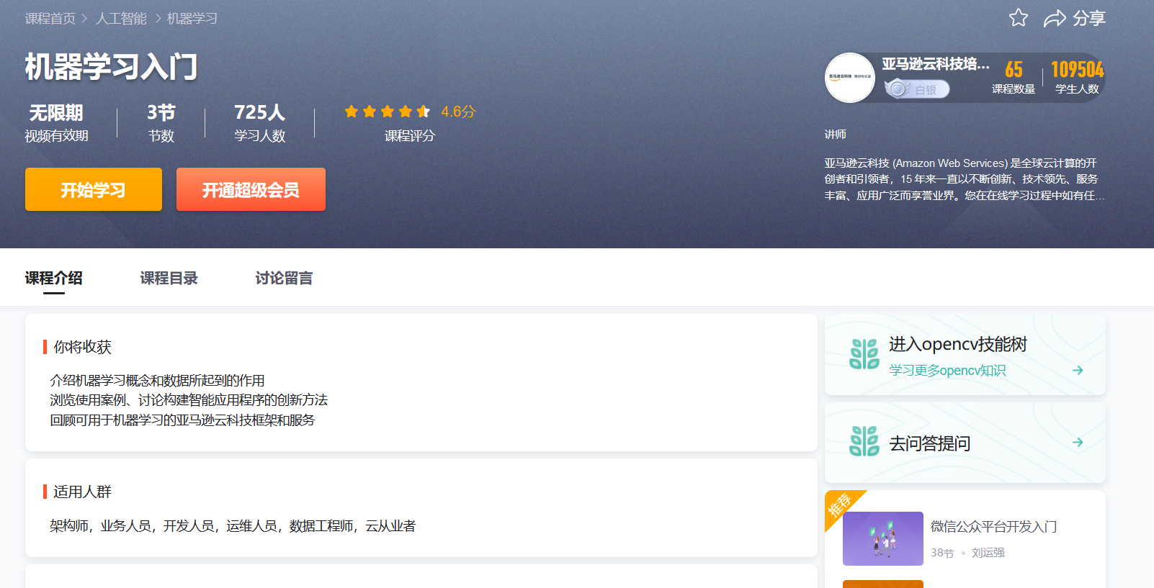
Task: Open the 去问答提问 card
Action: pos(965,443)
